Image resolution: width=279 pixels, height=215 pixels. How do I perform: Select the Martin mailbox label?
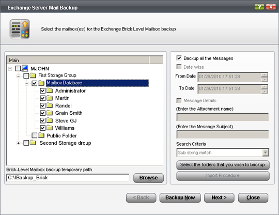63,98
